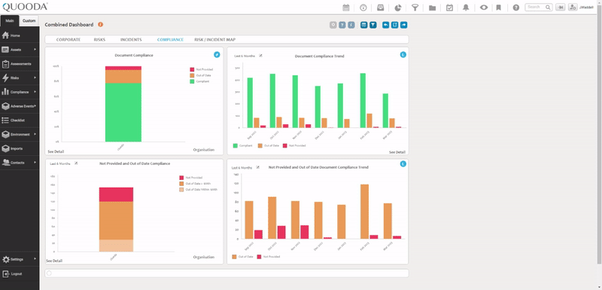Click the dark blue calendar dashboard button
602x290 pixels.
tap(364, 25)
